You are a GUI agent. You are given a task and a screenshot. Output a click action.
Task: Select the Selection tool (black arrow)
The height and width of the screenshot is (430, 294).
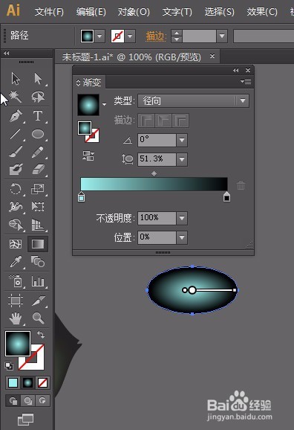pos(16,79)
